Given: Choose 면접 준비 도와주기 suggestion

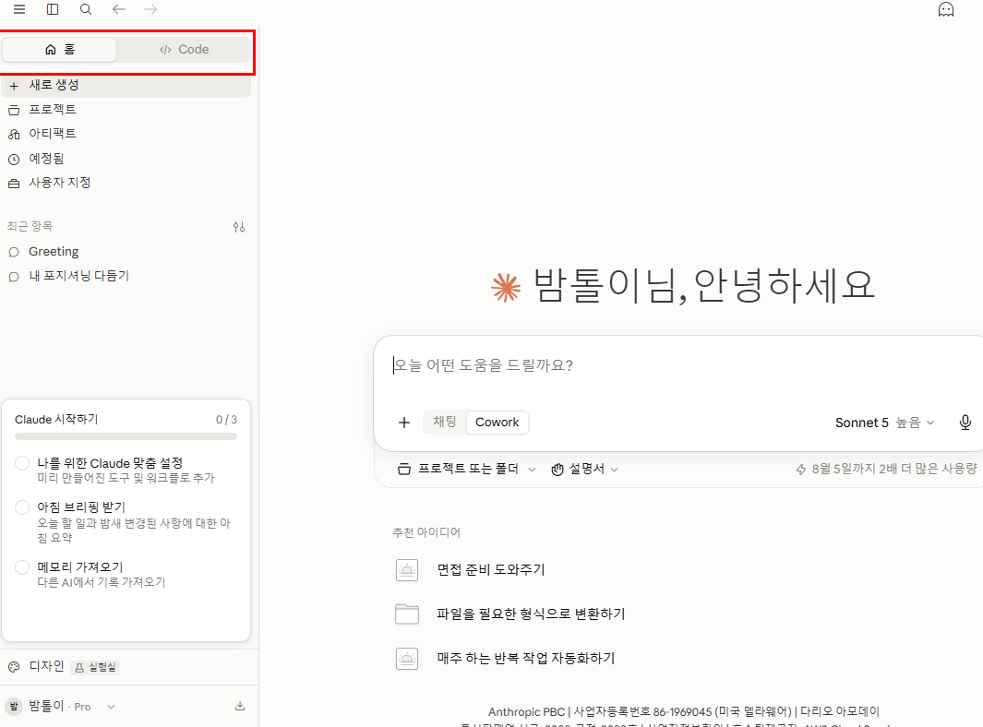Looking at the screenshot, I should coord(491,569).
